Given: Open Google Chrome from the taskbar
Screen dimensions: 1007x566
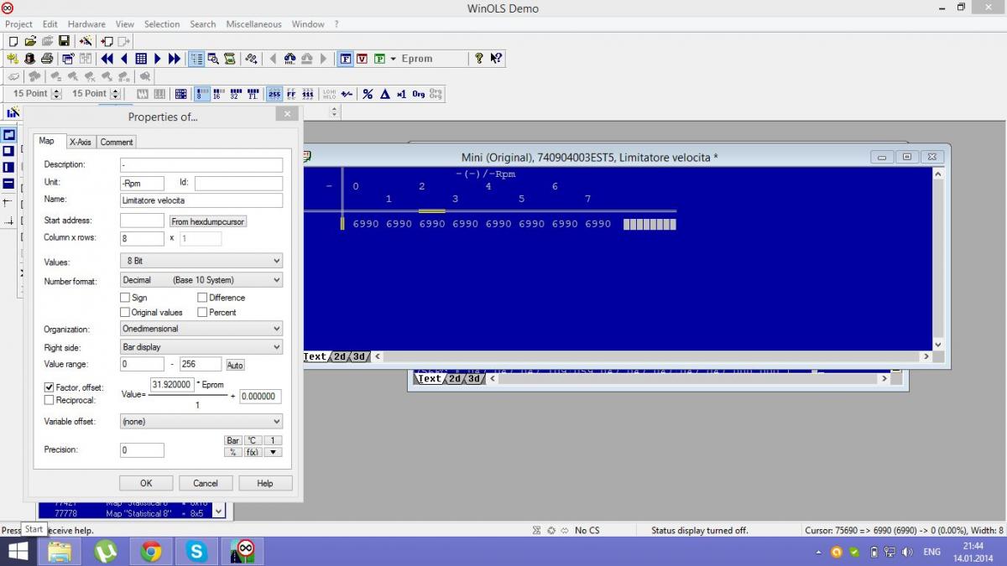Looking at the screenshot, I should pos(151,551).
